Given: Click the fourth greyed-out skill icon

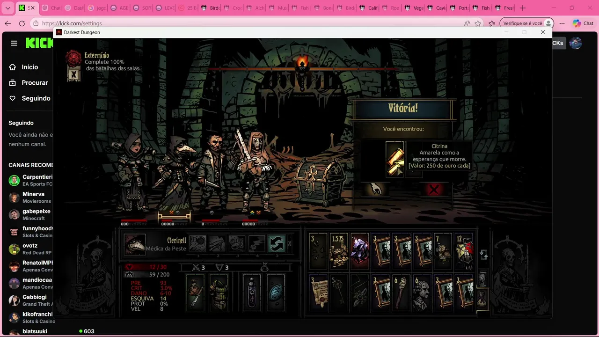Looking at the screenshot, I should click(256, 244).
